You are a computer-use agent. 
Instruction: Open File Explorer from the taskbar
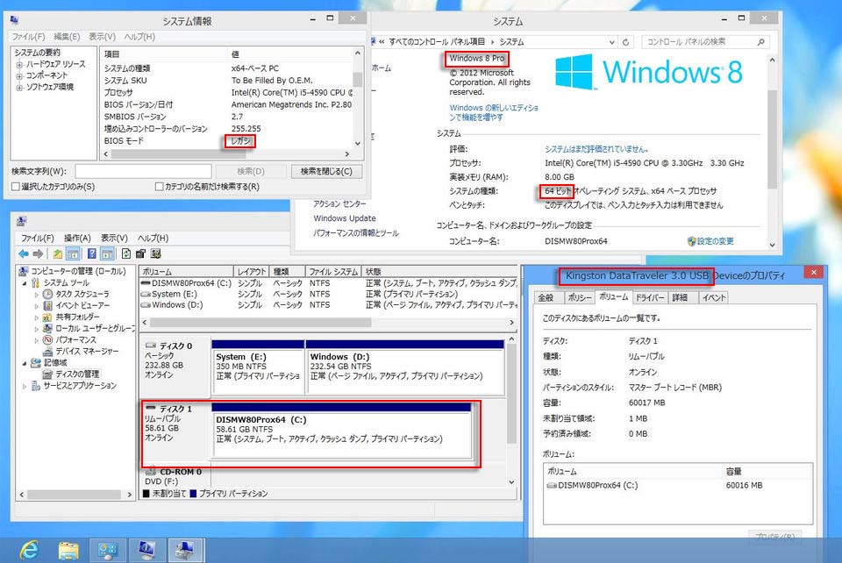click(68, 550)
